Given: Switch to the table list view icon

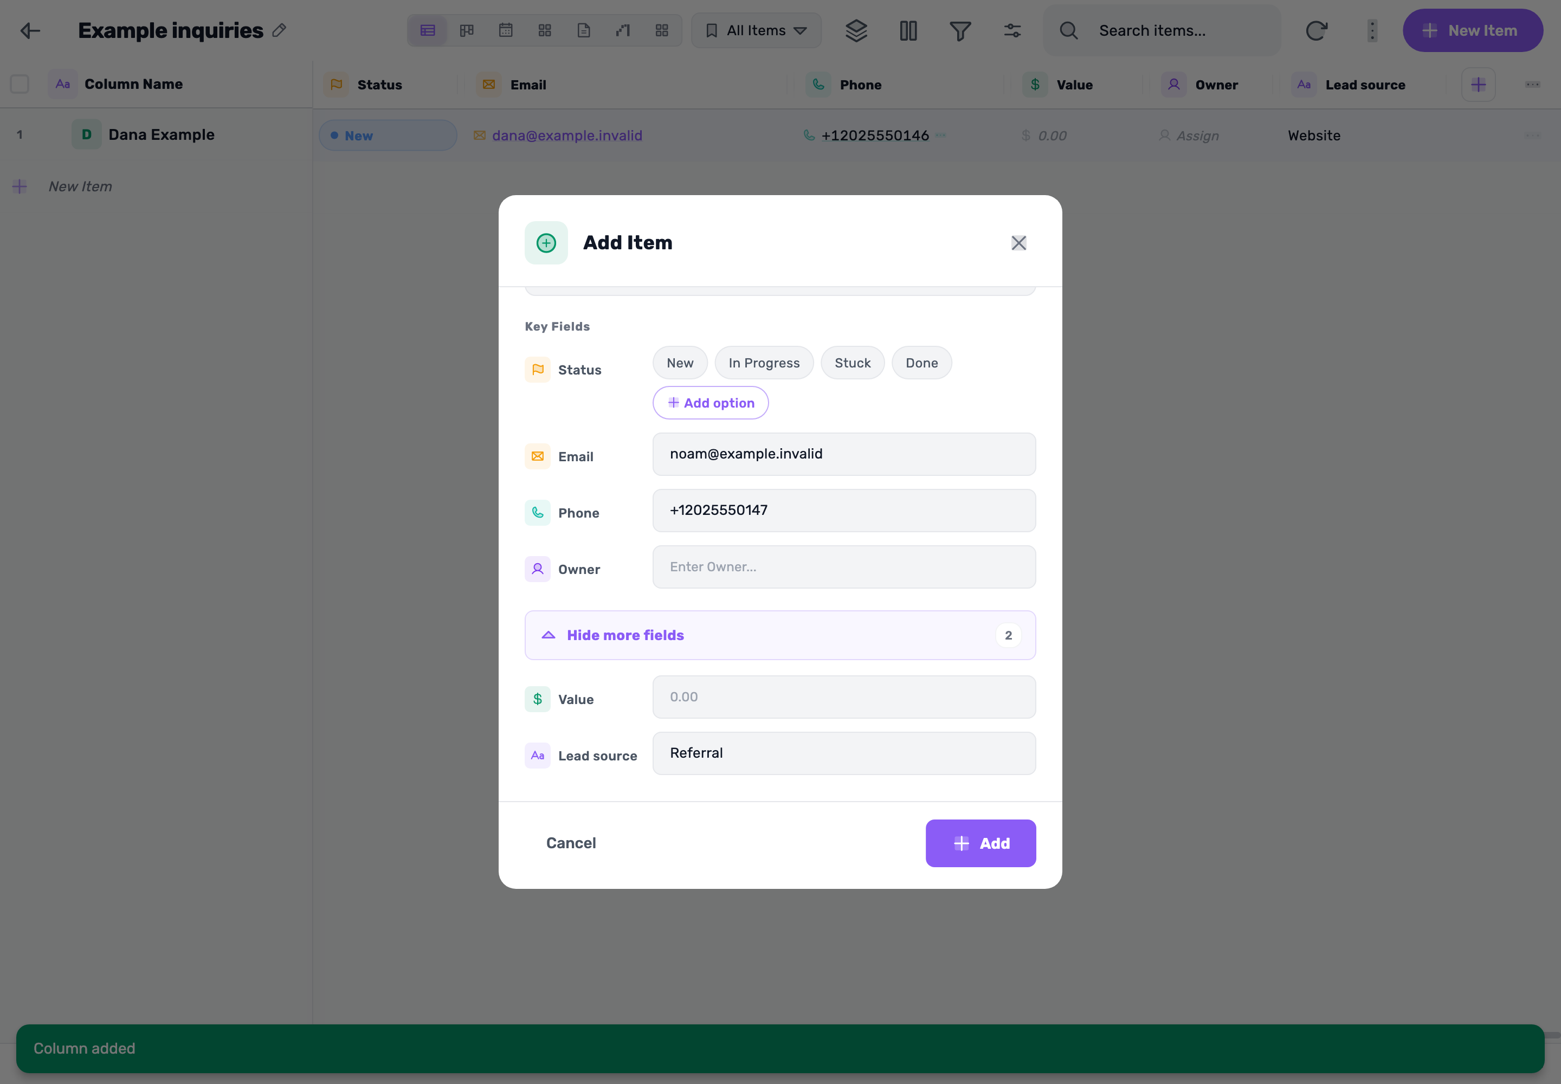Looking at the screenshot, I should (x=427, y=30).
